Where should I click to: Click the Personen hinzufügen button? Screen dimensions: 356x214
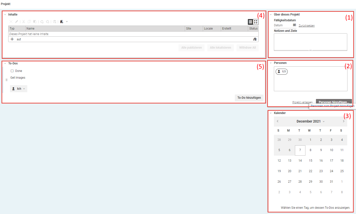[334, 101]
